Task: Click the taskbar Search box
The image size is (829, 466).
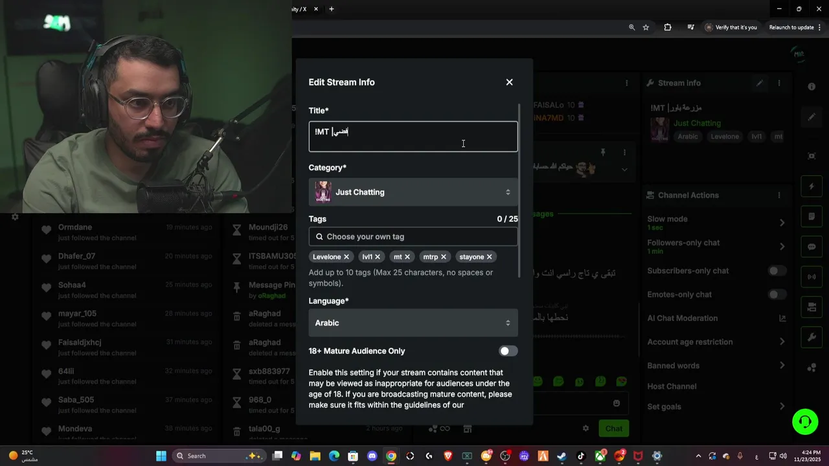Action: [x=220, y=456]
